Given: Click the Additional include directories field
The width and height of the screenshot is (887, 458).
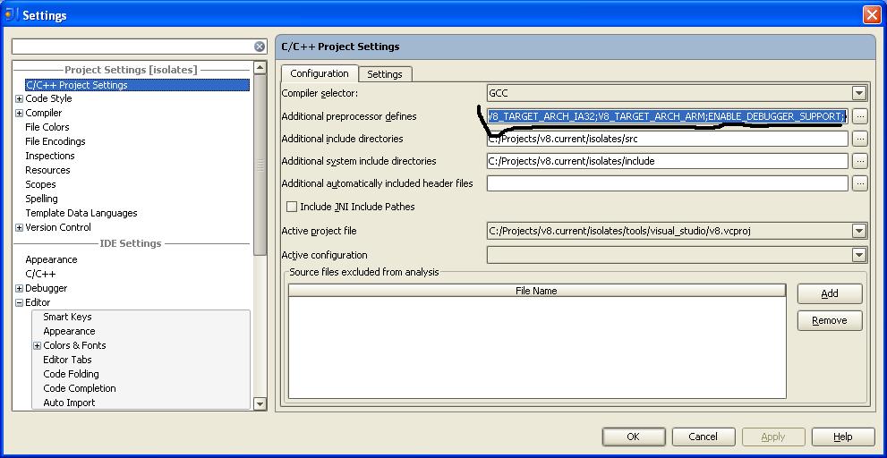Looking at the screenshot, I should (668, 139).
